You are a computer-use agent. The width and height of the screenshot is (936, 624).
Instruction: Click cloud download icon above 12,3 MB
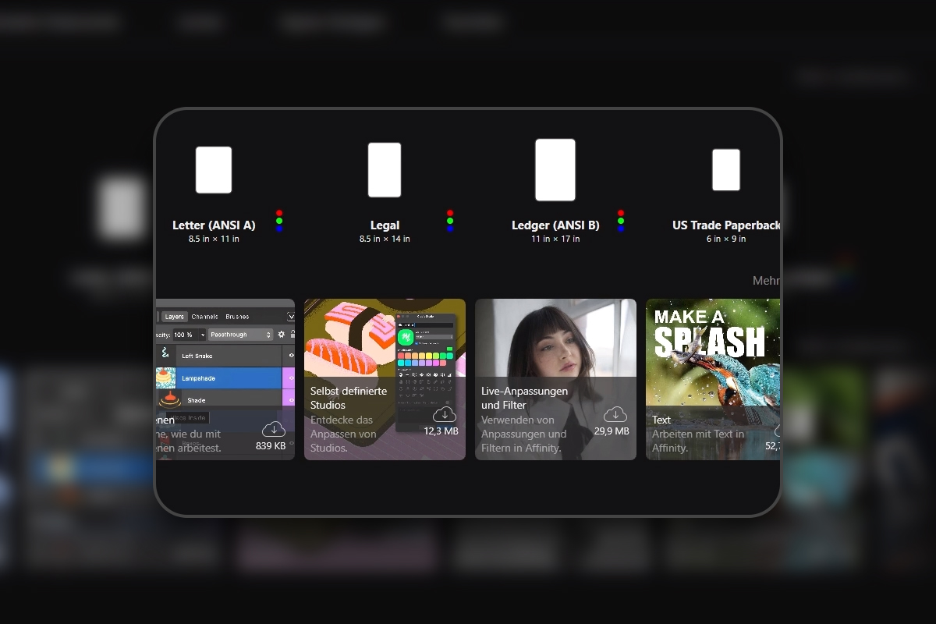pyautogui.click(x=445, y=414)
